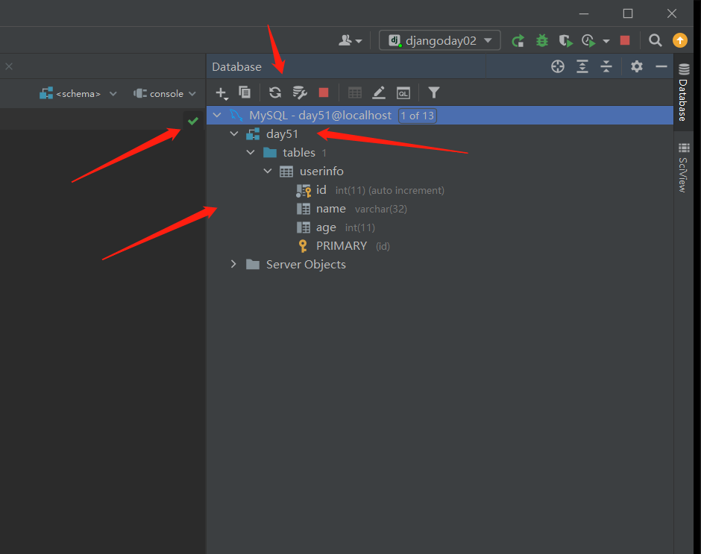The height and width of the screenshot is (554, 701).
Task: Jump to query console QL icon
Action: [x=403, y=93]
